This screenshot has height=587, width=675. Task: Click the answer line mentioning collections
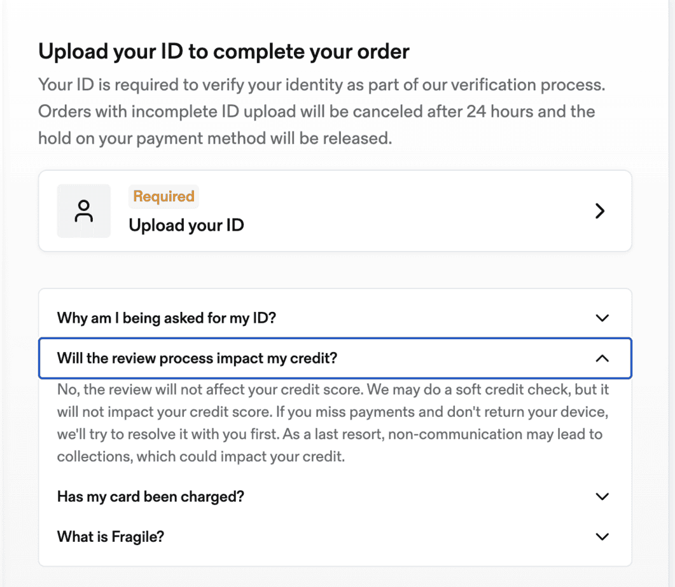(x=201, y=456)
